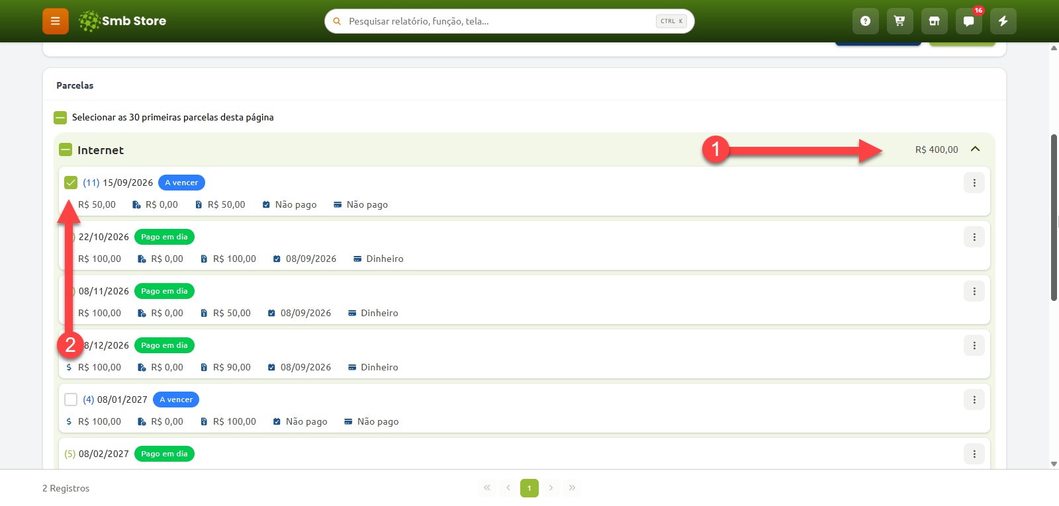Click the (11) installment number link

pos(91,183)
